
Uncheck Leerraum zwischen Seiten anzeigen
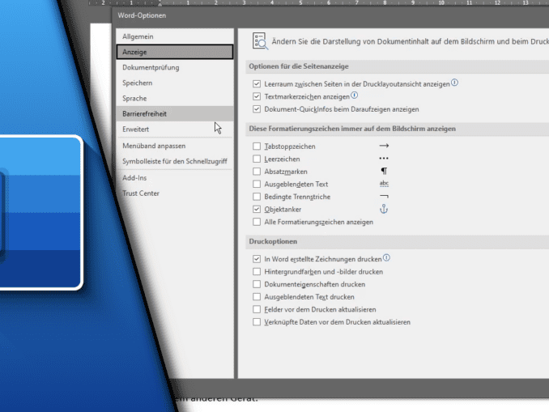[x=257, y=84]
